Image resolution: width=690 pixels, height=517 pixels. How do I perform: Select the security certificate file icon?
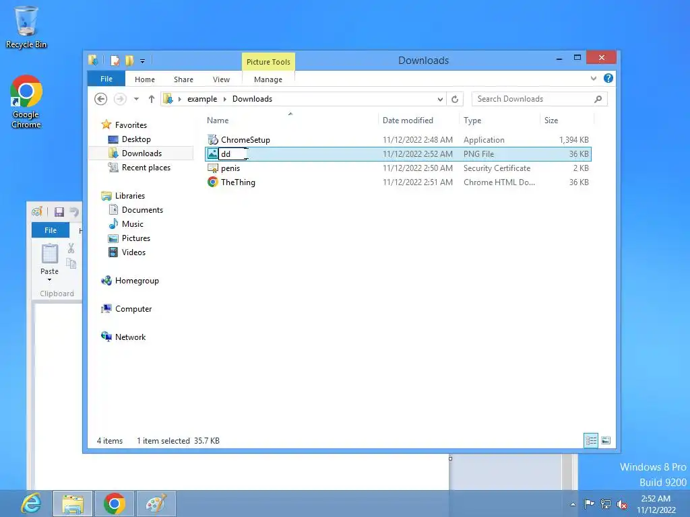[x=212, y=168]
